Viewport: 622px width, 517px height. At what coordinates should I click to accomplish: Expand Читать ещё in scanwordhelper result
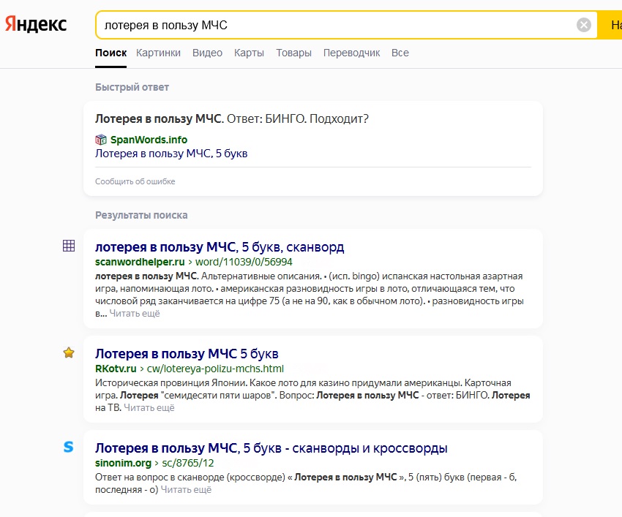[x=135, y=313]
